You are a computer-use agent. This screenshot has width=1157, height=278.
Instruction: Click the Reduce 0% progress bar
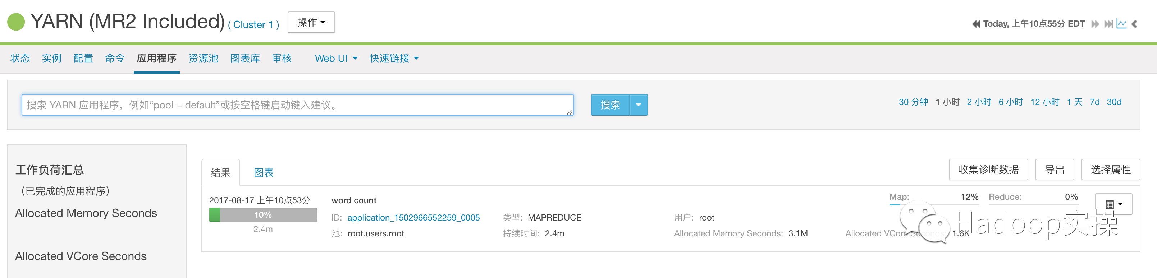[1033, 204]
